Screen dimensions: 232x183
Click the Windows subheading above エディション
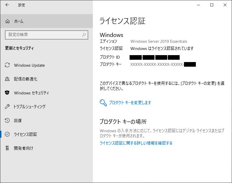(x=111, y=35)
